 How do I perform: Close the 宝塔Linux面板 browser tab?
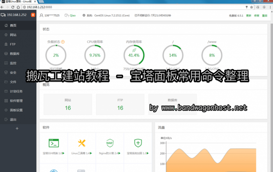[x=35, y=1]
